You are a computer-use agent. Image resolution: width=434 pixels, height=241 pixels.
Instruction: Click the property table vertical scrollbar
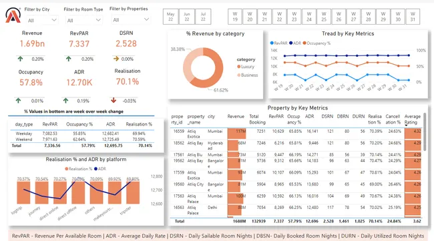(425, 132)
